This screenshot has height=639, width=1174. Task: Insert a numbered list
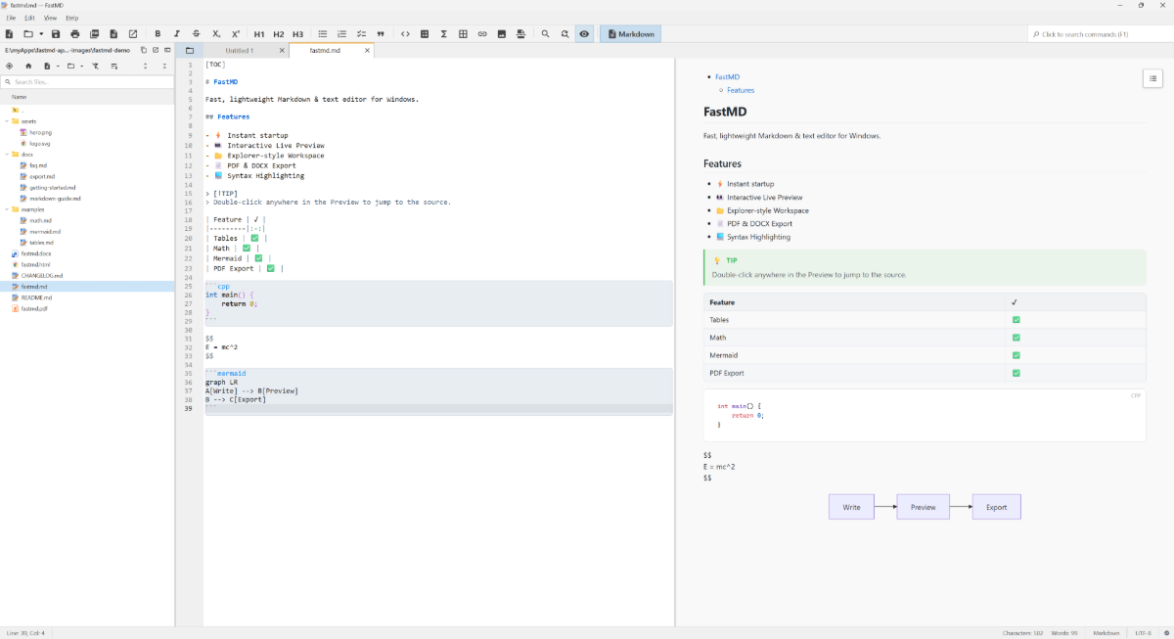(342, 34)
